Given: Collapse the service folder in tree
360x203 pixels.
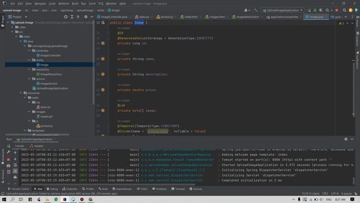Looking at the screenshot, I should [29, 79].
